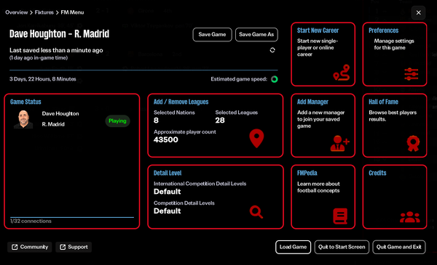The width and height of the screenshot is (437, 265).
Task: Click the Selected Nations value 8
Action: pyautogui.click(x=156, y=121)
